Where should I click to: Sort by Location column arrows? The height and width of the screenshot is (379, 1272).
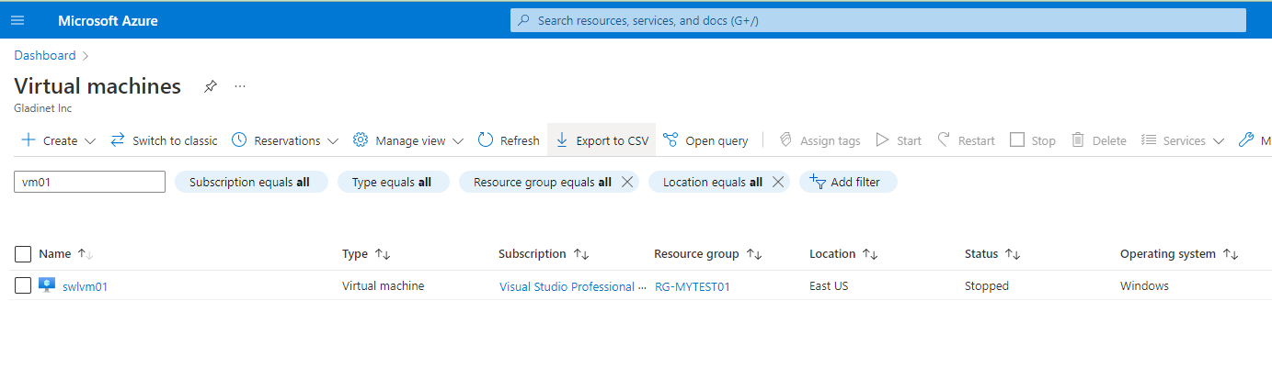click(x=870, y=254)
